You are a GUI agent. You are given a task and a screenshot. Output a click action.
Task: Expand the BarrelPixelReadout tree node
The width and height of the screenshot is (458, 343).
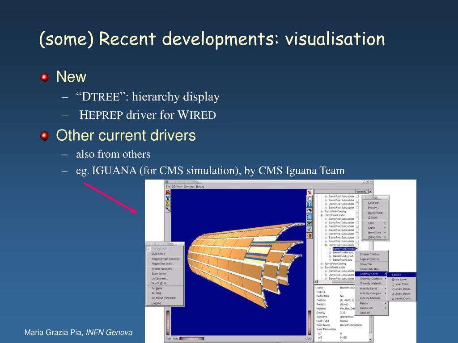coord(330,253)
